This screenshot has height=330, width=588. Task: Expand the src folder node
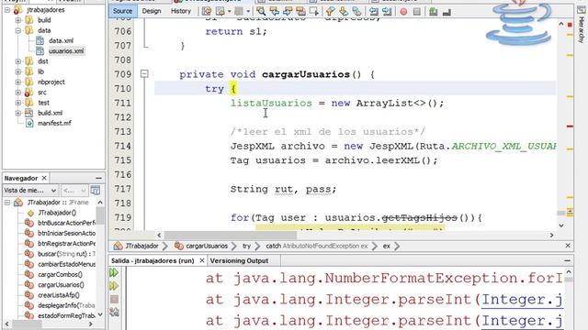coord(18,93)
